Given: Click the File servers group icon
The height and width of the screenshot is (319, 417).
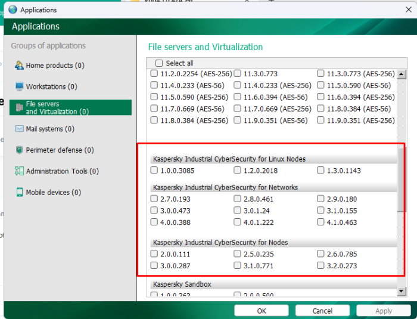Looking at the screenshot, I should (19, 107).
